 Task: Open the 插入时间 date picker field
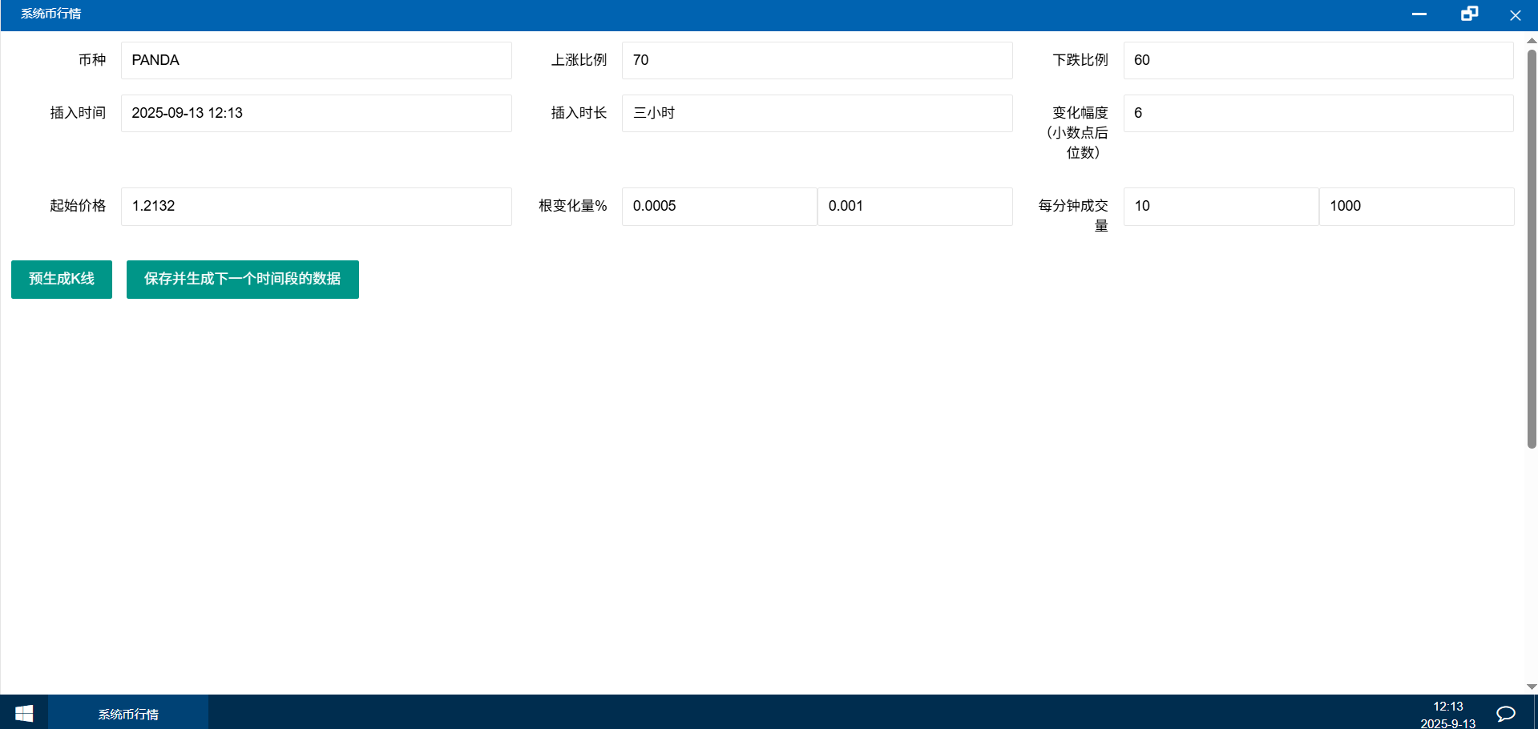click(x=316, y=113)
